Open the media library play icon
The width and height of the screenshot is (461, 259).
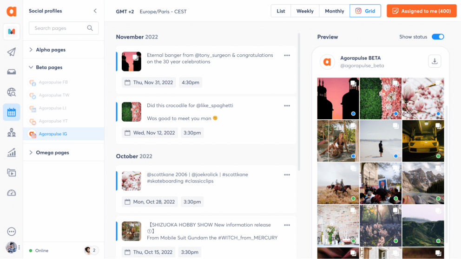point(12,173)
